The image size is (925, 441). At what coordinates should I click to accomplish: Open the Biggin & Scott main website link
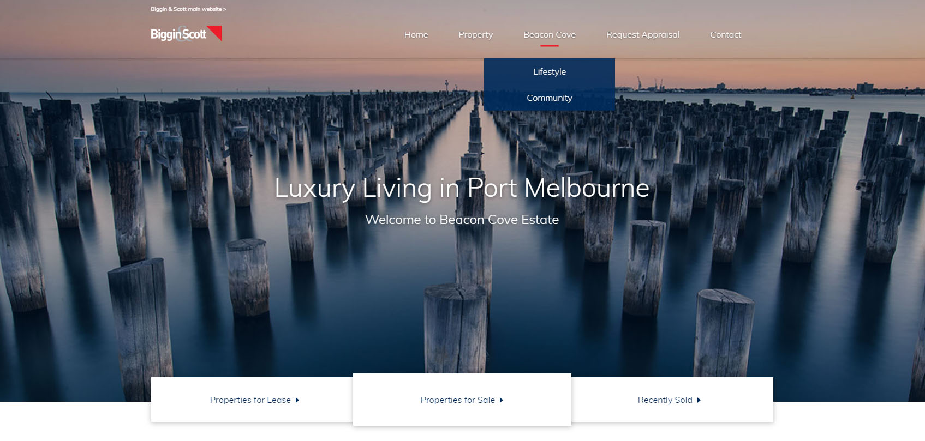tap(188, 9)
